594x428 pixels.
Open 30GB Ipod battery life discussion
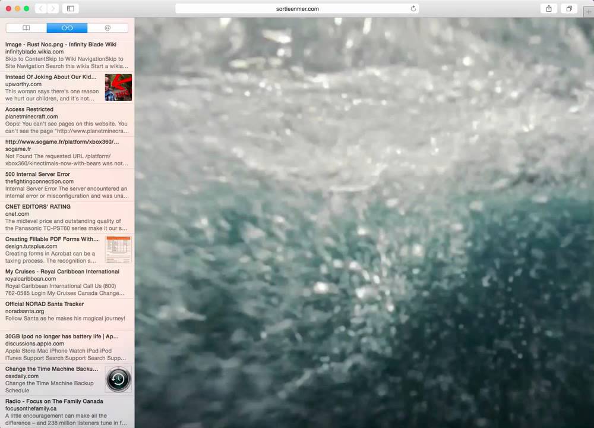coord(67,347)
